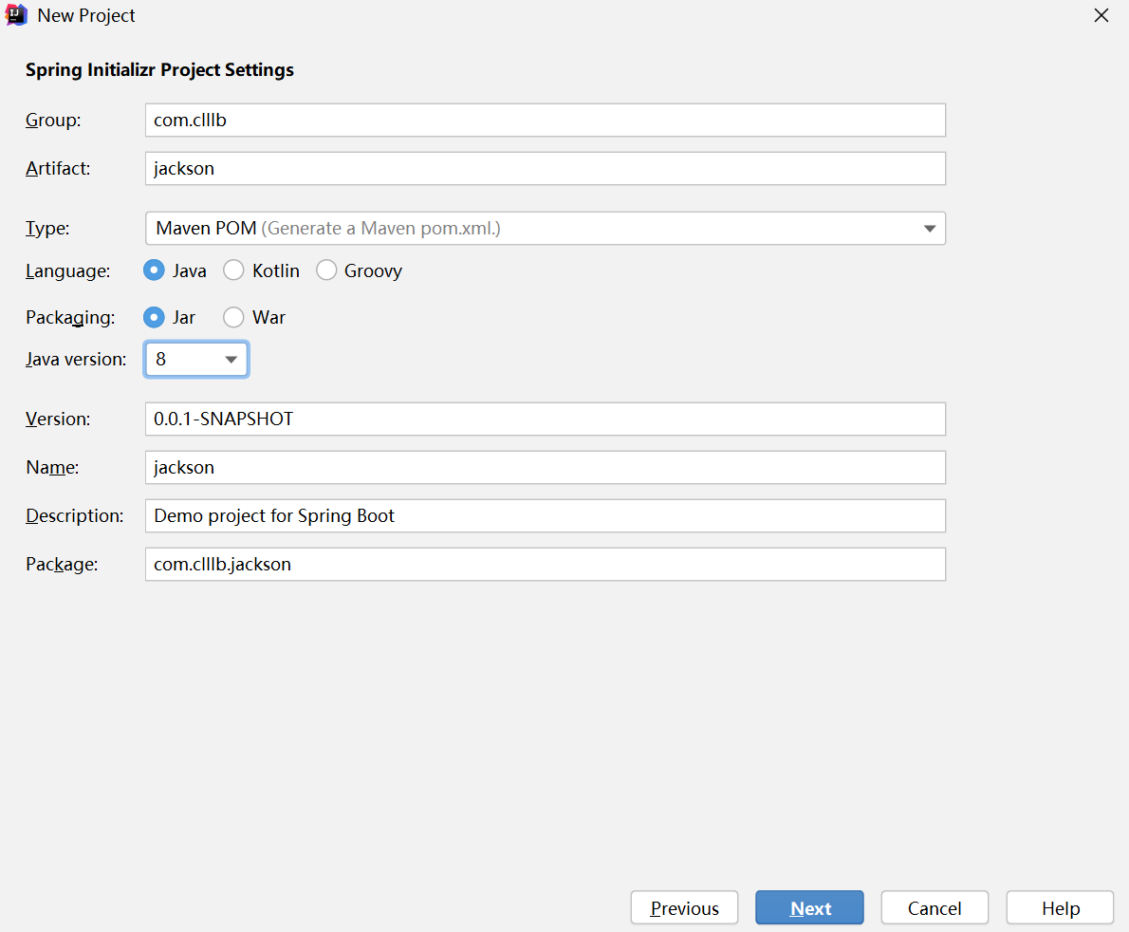1129x932 pixels.
Task: Click into the Artifact field
Action: (x=545, y=169)
